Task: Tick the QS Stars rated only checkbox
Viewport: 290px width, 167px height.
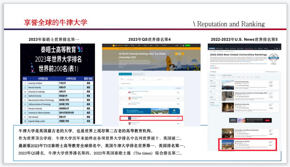Action: (121, 83)
